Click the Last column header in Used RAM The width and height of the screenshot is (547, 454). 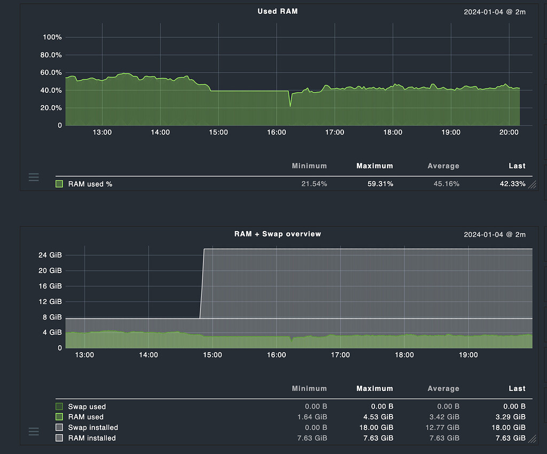point(517,166)
